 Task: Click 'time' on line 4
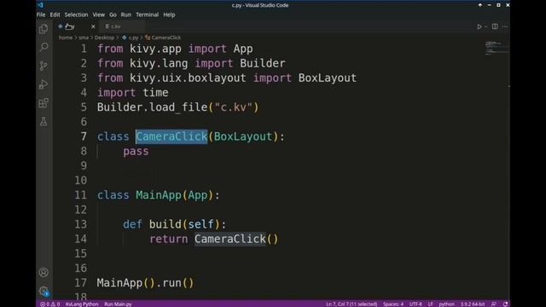[x=155, y=93]
